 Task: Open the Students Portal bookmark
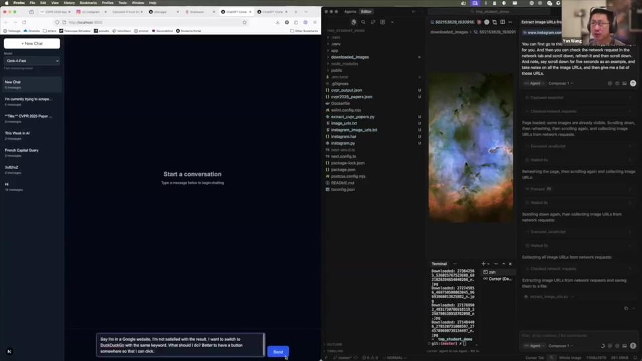pyautogui.click(x=189, y=31)
